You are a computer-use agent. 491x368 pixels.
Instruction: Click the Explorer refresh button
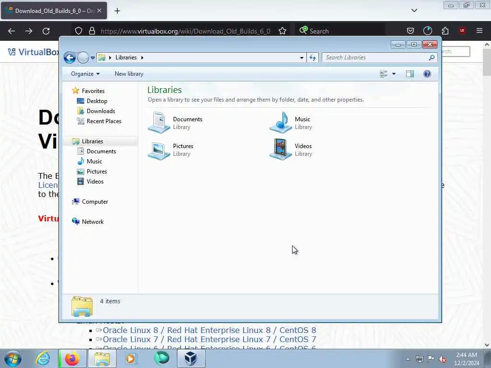(x=313, y=57)
